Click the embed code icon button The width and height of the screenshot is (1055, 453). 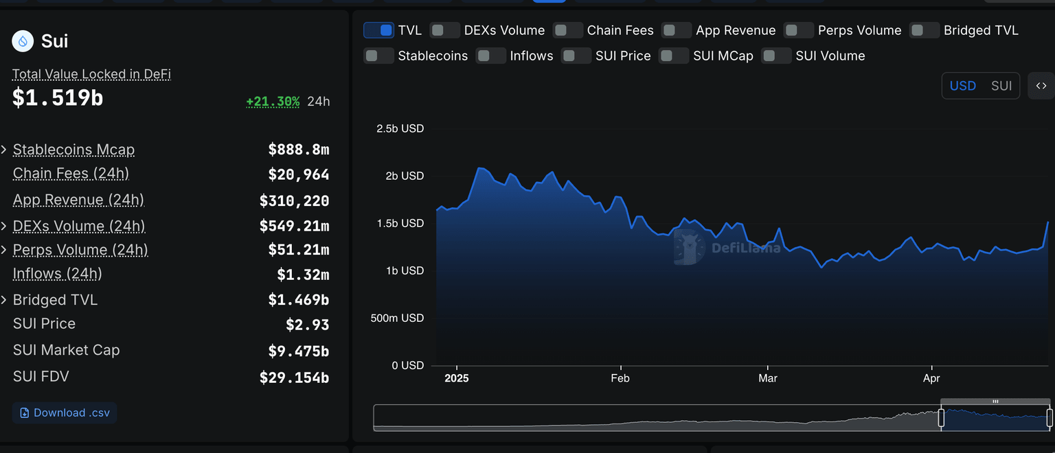click(x=1041, y=86)
